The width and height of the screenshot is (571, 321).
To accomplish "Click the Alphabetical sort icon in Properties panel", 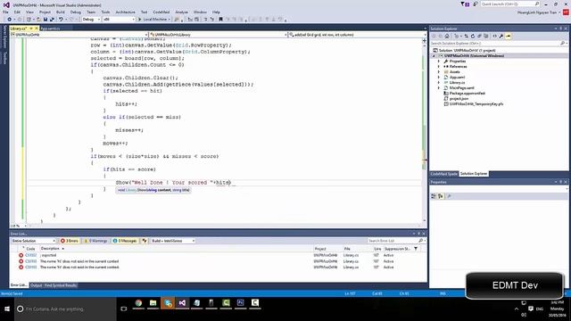I will [x=441, y=196].
